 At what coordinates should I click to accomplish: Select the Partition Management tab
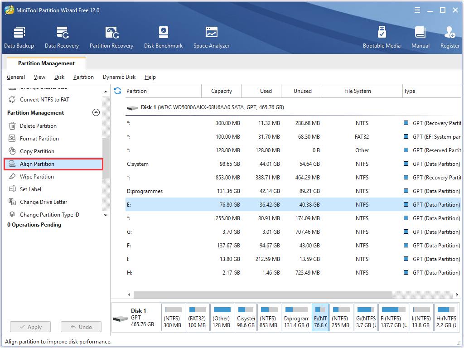47,63
